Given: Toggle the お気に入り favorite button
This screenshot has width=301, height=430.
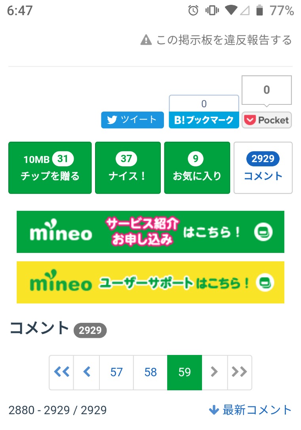Looking at the screenshot, I should 197,168.
